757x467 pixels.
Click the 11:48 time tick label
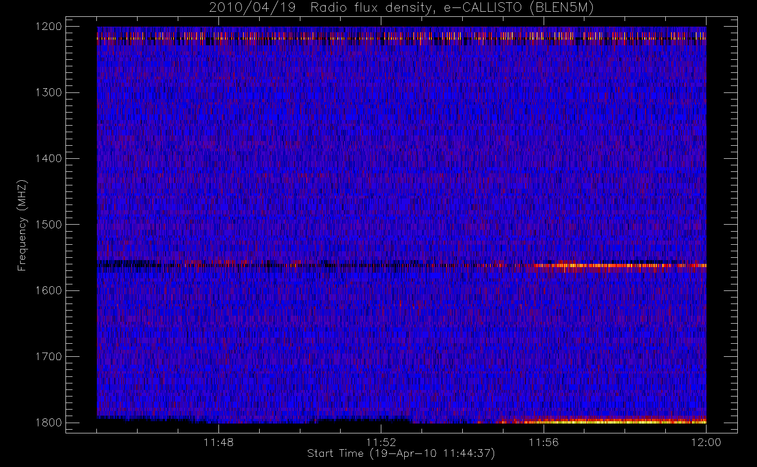pos(218,442)
